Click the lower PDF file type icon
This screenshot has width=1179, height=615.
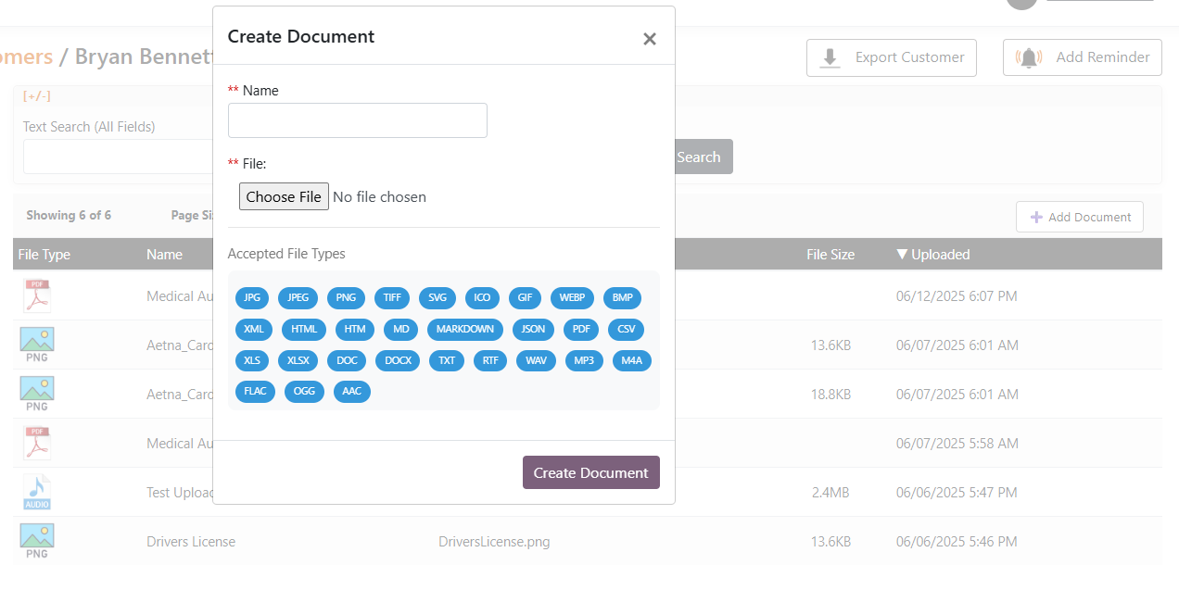click(36, 442)
